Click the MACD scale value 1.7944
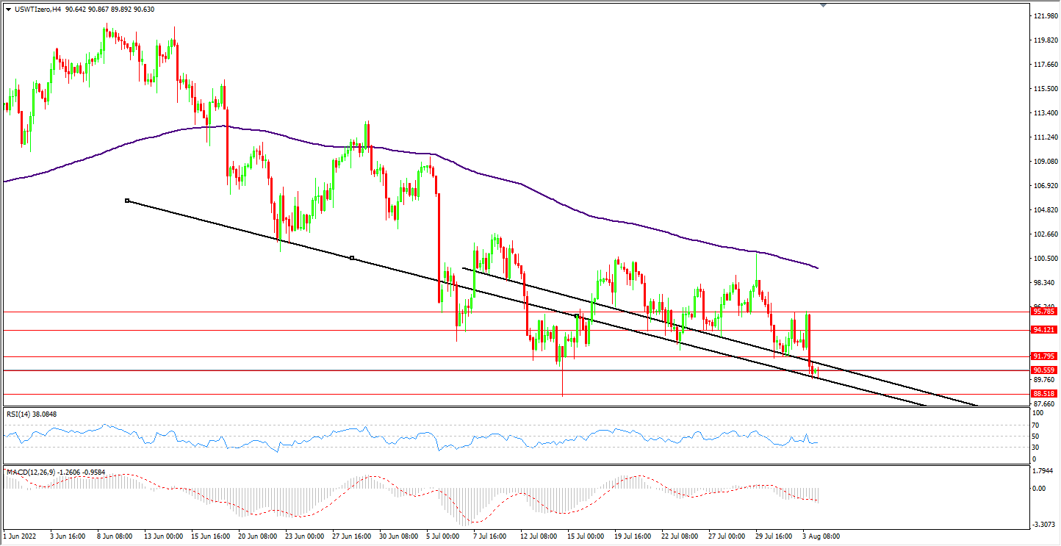This screenshot has height=546, width=1061. pos(1043,470)
